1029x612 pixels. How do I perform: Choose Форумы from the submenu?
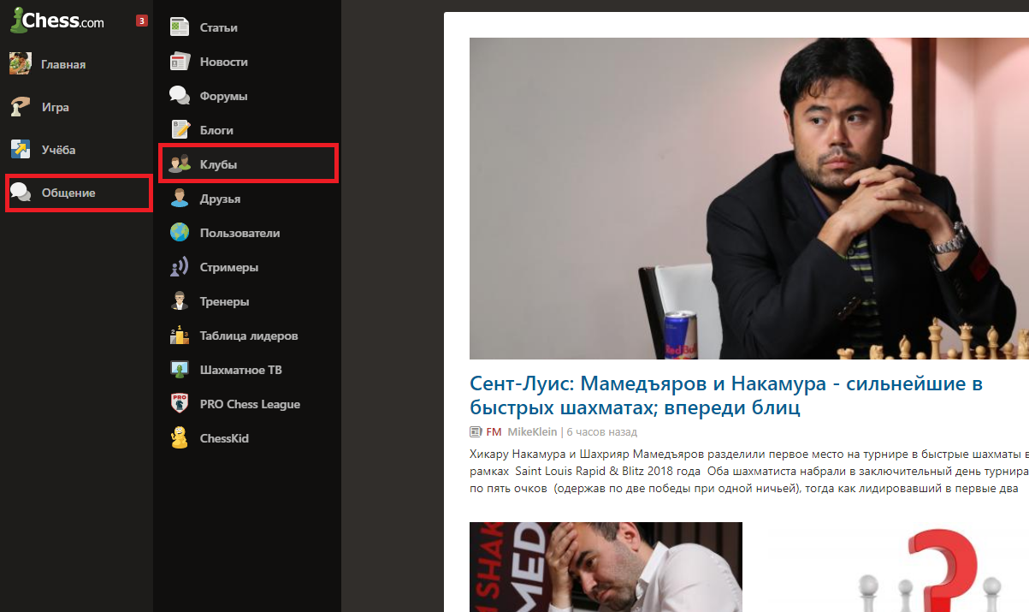pos(224,96)
